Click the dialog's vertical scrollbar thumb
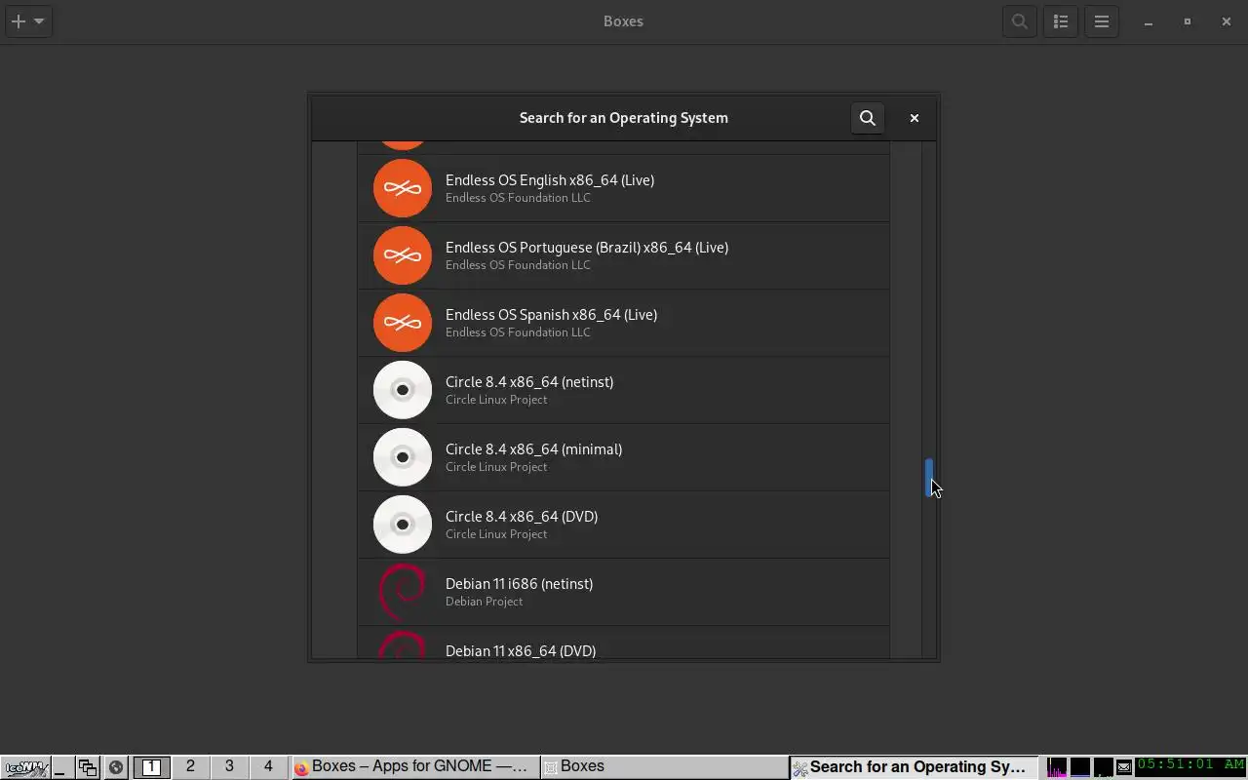 (929, 478)
